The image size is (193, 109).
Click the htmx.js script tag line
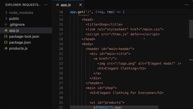click(123, 34)
